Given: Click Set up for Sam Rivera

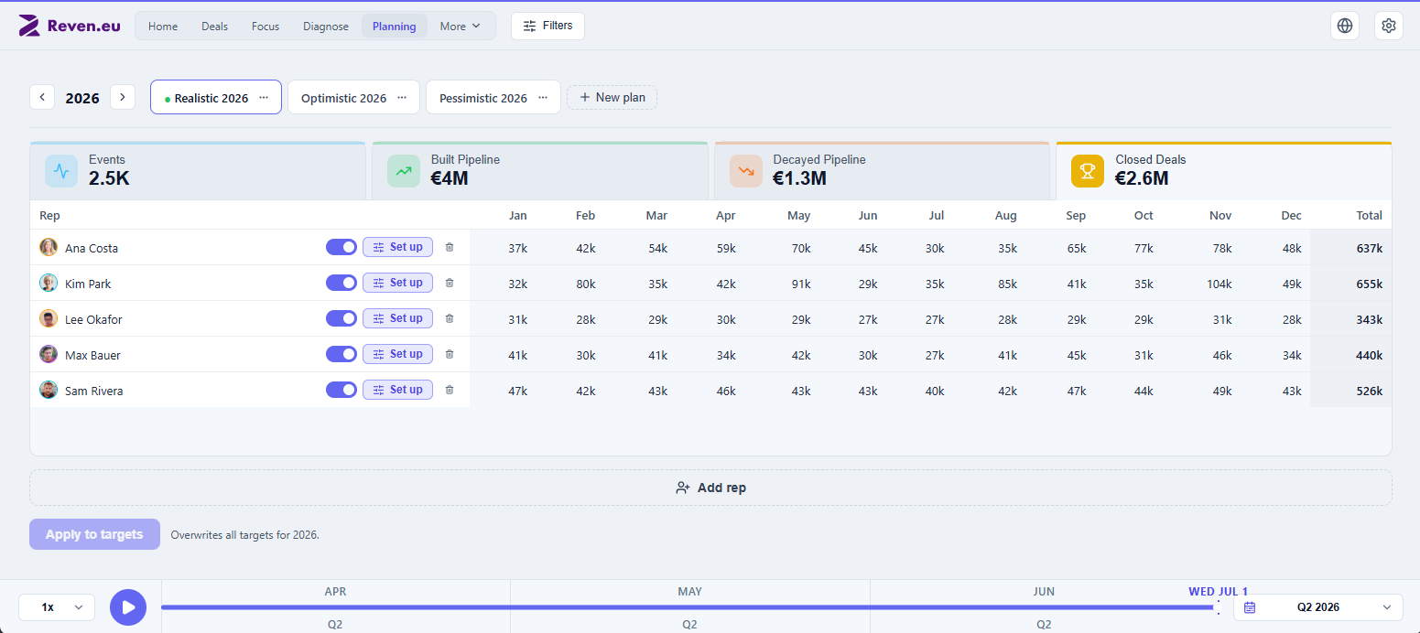Looking at the screenshot, I should [x=397, y=390].
